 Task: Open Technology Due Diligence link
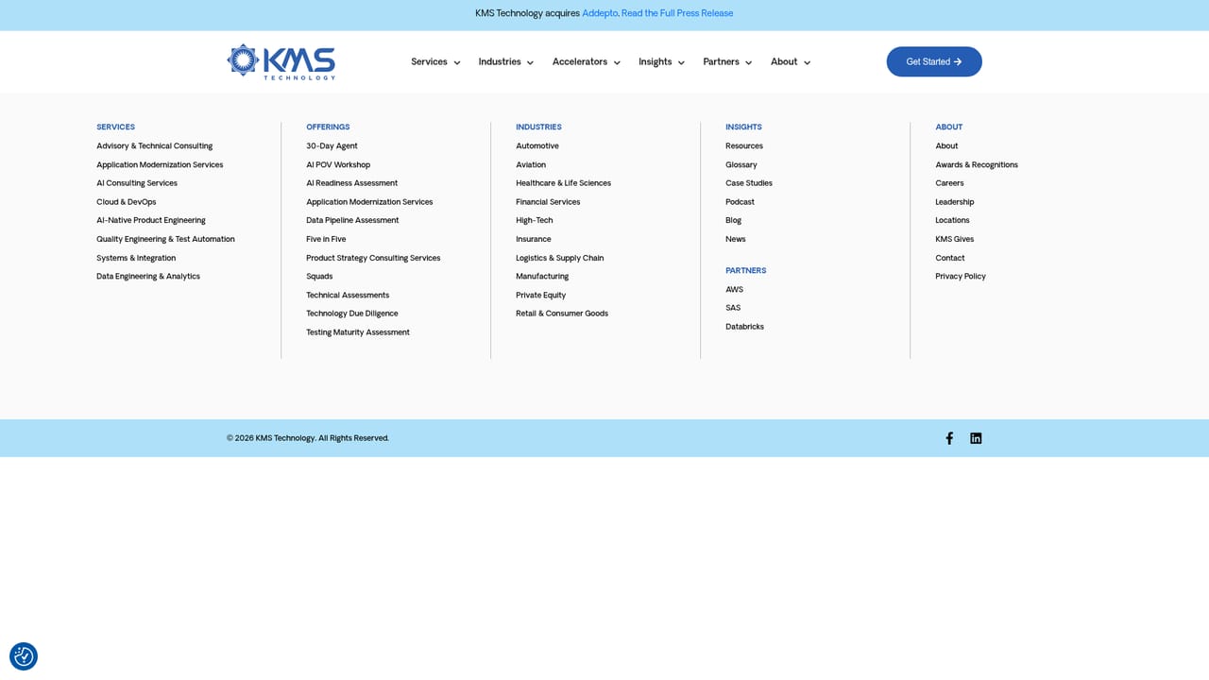click(x=352, y=314)
